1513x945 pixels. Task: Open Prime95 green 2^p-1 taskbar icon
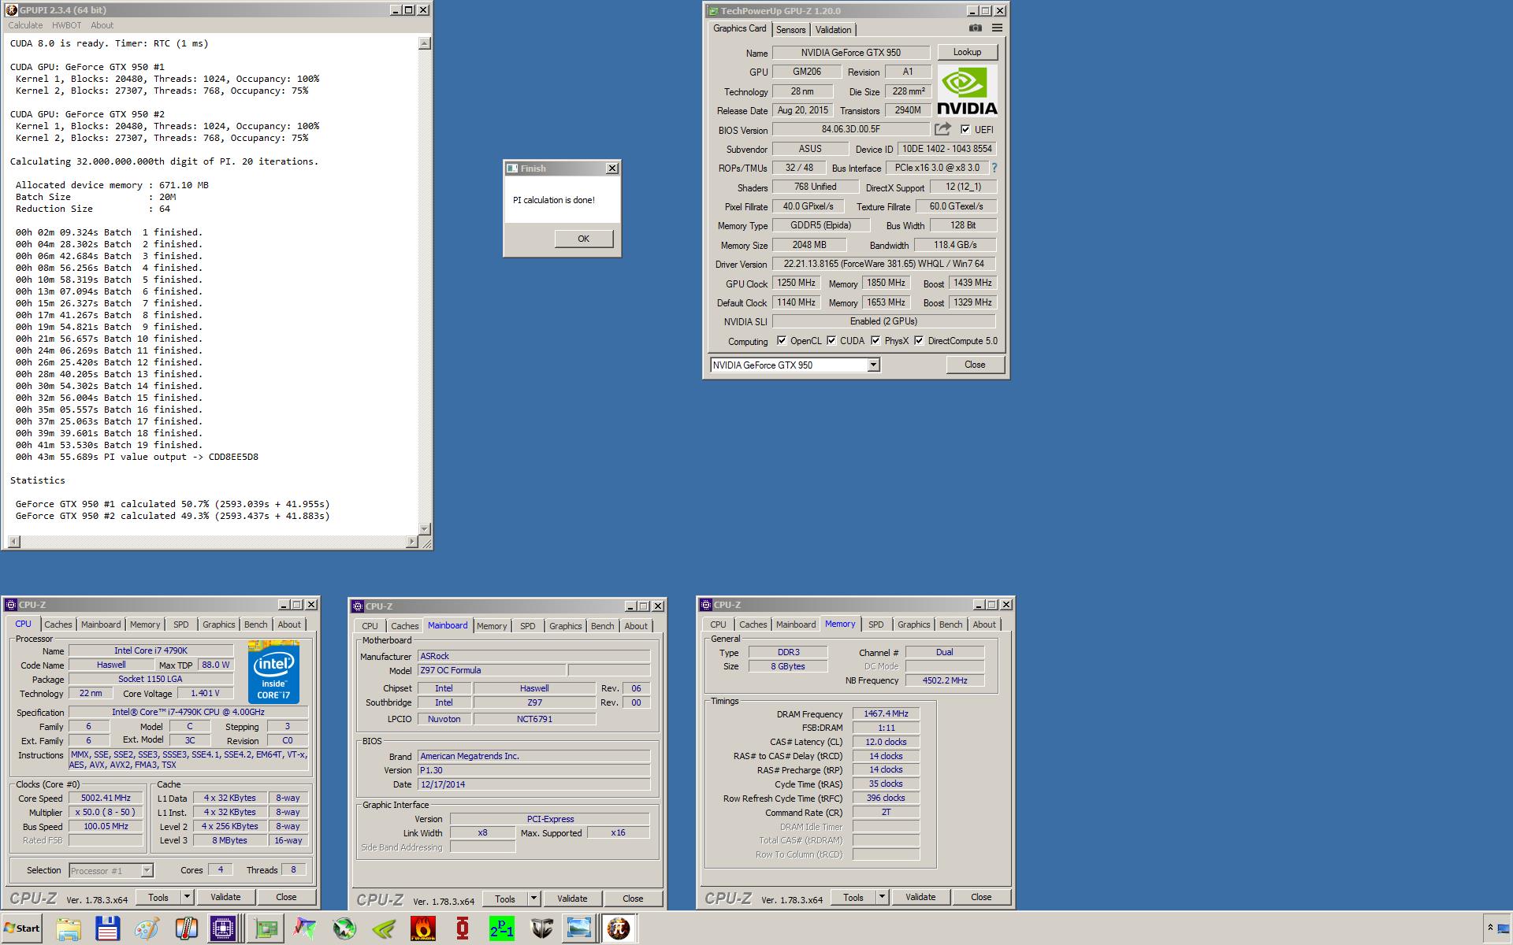[502, 929]
